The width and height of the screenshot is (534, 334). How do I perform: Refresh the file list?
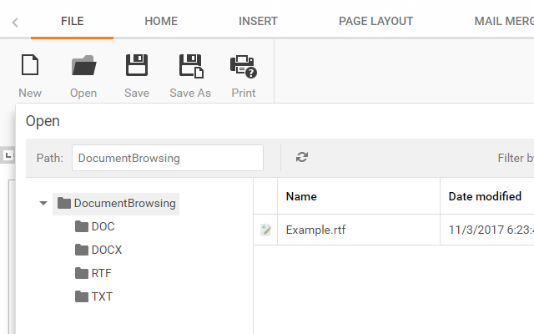302,157
